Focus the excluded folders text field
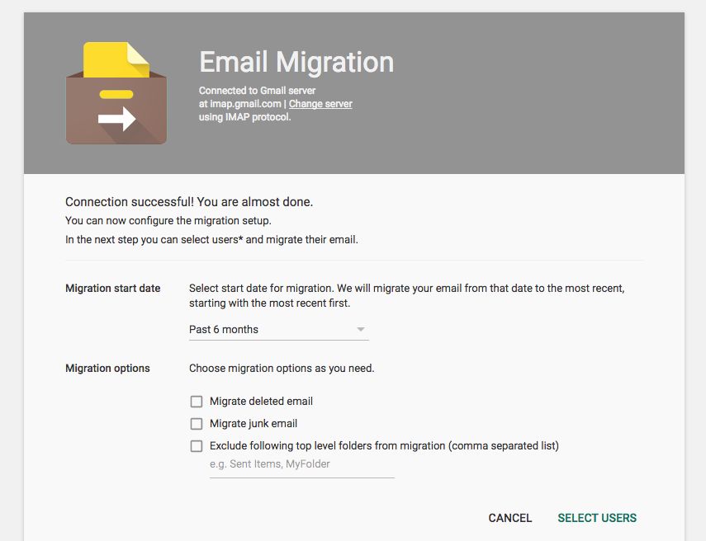The height and width of the screenshot is (541, 706). tap(301, 464)
